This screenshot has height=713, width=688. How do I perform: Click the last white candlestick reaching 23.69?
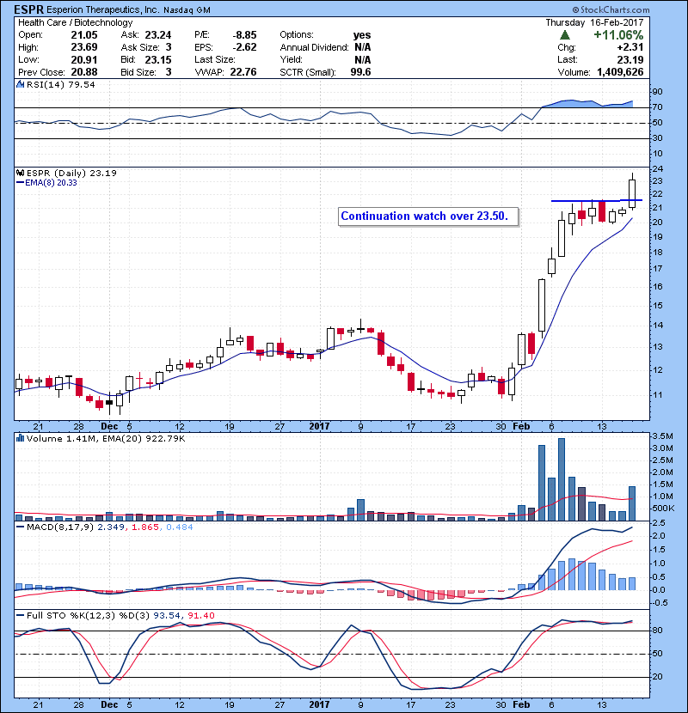[632, 192]
